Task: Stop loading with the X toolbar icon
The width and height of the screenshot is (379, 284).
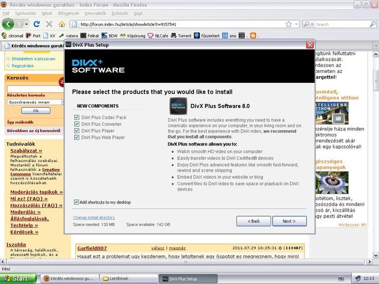Action: [x=49, y=24]
